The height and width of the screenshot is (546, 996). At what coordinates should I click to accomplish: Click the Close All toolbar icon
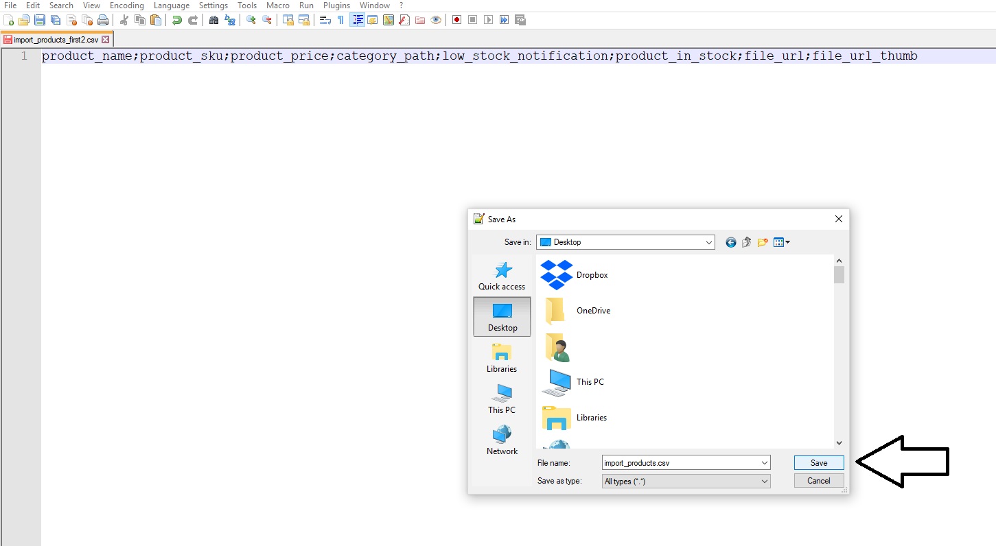pyautogui.click(x=87, y=20)
